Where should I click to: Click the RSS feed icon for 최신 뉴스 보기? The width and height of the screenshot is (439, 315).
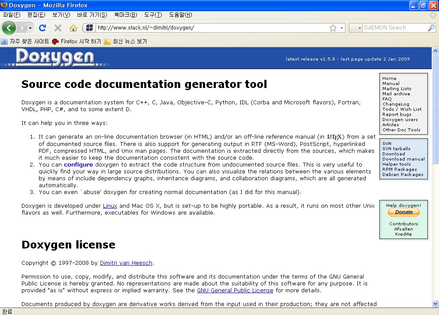point(107,42)
